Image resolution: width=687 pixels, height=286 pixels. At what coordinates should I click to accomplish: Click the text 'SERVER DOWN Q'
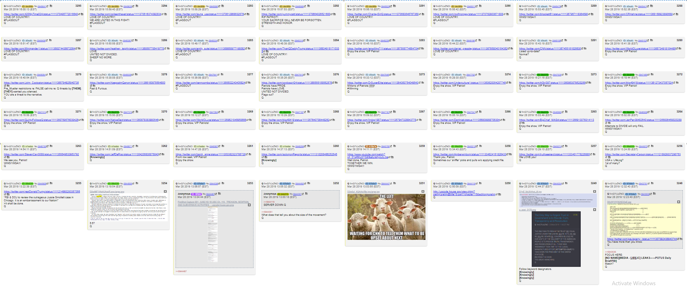coord(275,205)
